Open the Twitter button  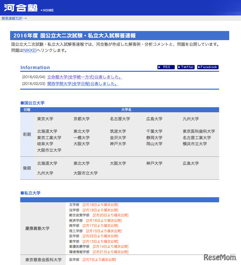coord(186,67)
